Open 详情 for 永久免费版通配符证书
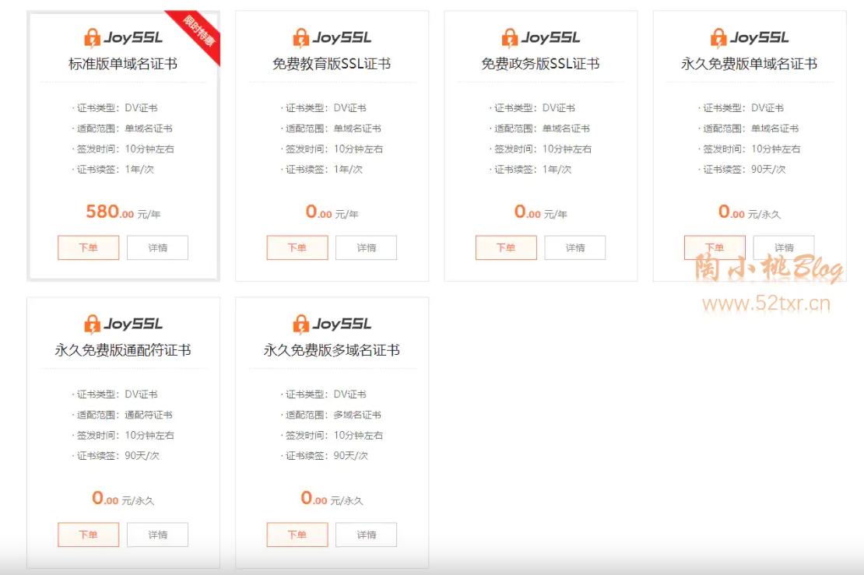This screenshot has width=864, height=575. pos(157,535)
